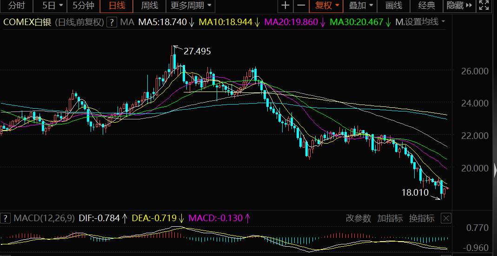Open the 更多周期 more periods dropdown
497x256 pixels.
point(191,6)
